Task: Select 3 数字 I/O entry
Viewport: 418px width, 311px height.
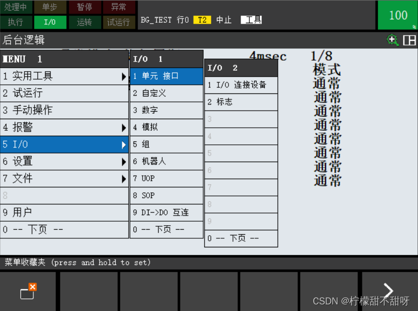Action: pos(167,111)
